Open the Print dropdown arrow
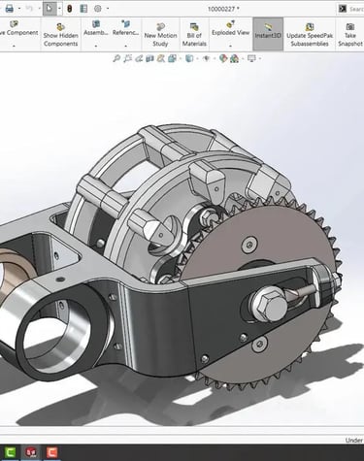 (19, 9)
